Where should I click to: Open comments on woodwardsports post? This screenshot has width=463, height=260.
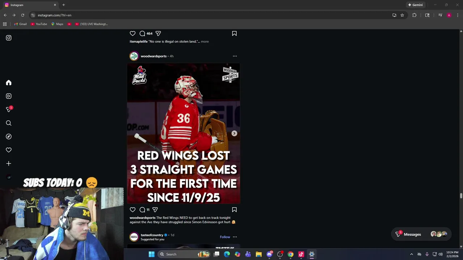click(x=143, y=210)
